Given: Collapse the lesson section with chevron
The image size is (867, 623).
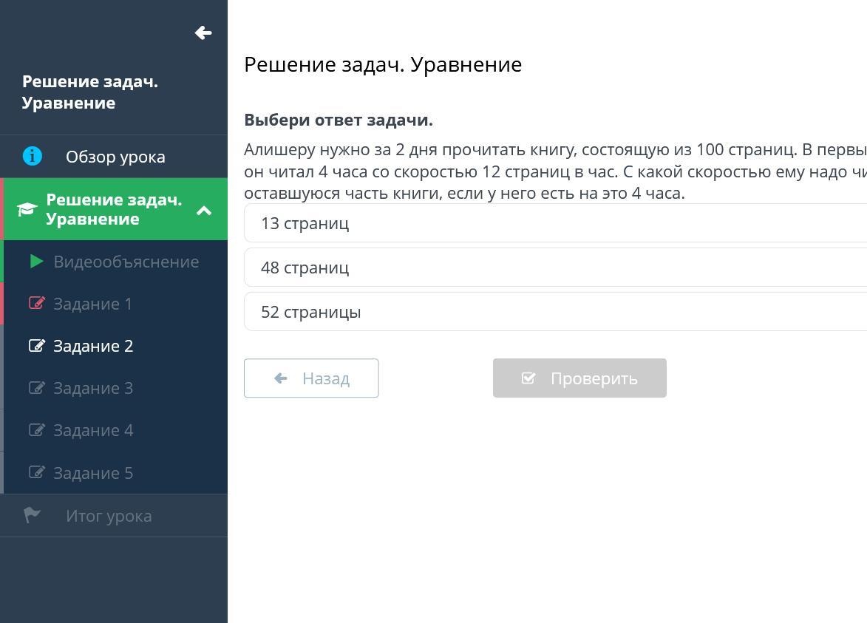Looking at the screenshot, I should [204, 211].
